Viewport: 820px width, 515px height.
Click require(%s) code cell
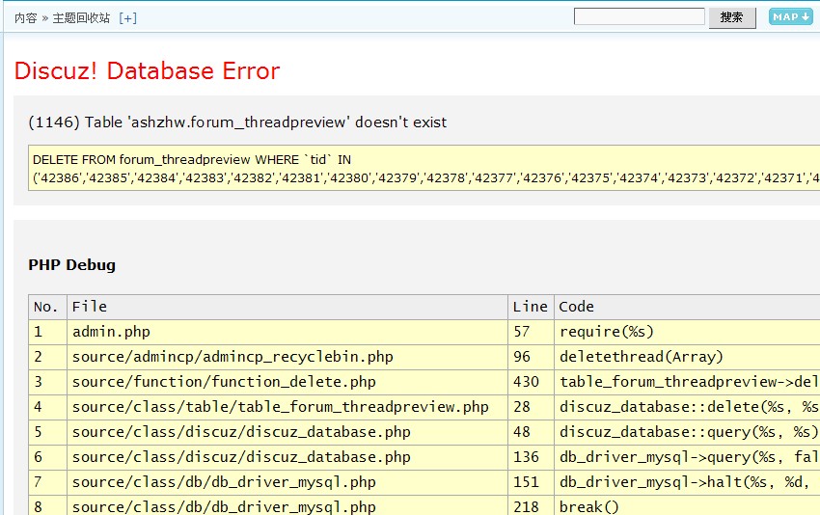687,332
